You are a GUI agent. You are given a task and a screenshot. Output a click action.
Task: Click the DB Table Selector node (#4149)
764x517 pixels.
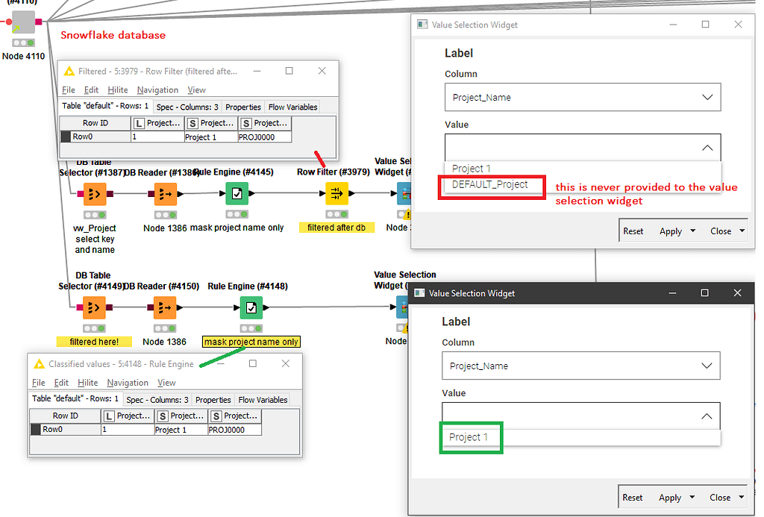click(x=93, y=307)
